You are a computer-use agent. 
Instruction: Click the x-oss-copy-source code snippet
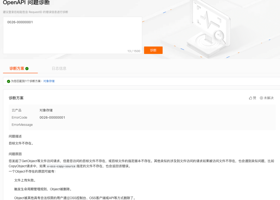61,166
